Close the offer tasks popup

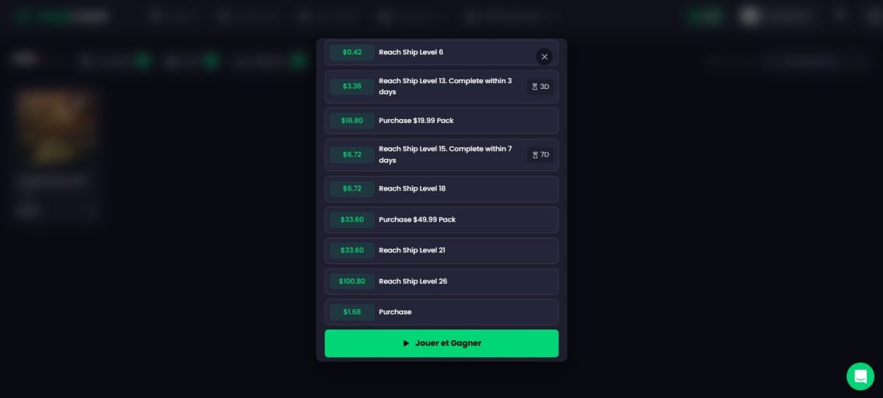tap(544, 57)
